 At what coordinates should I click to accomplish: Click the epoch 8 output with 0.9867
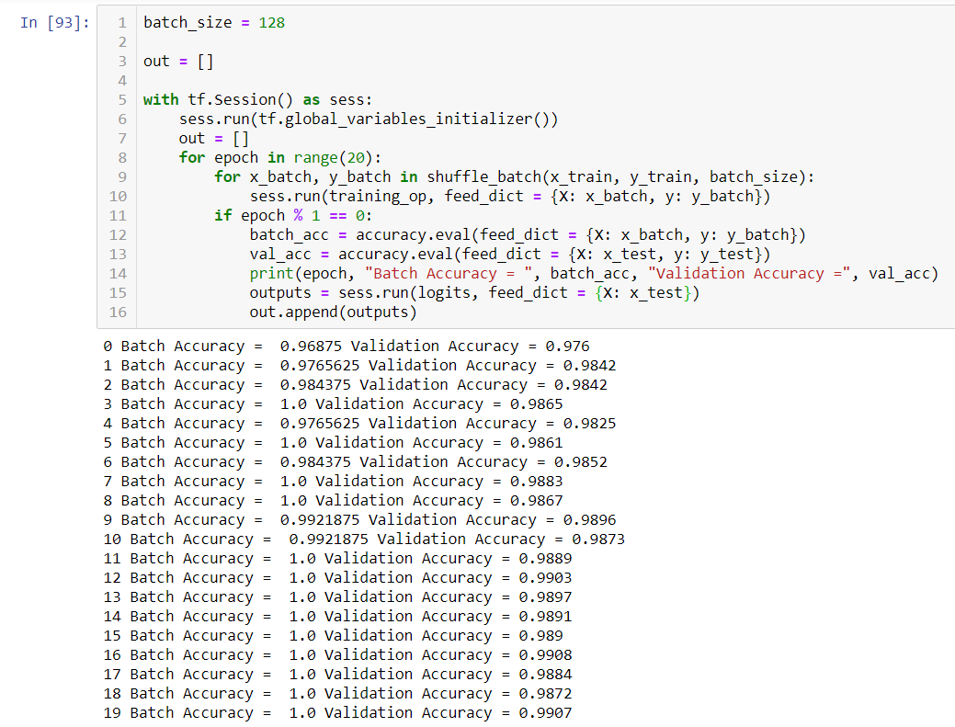(333, 501)
